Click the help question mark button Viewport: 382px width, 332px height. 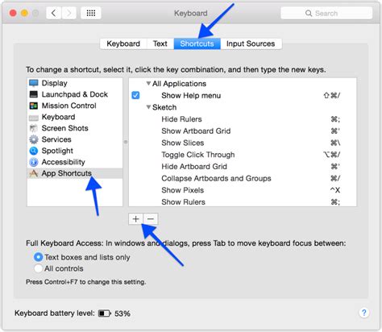pyautogui.click(x=363, y=313)
